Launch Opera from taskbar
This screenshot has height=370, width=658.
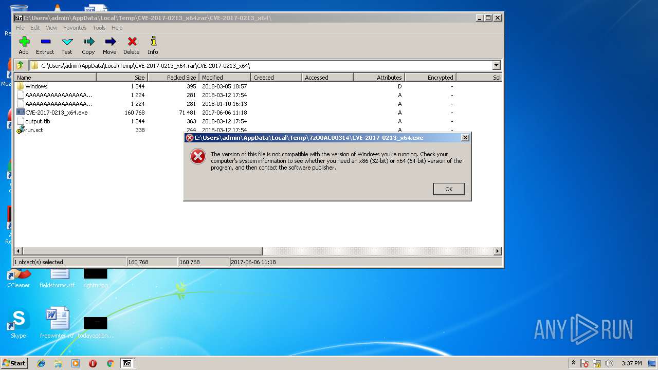[x=93, y=363]
